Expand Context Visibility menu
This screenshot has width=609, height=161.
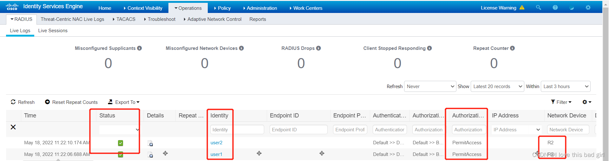pos(143,8)
